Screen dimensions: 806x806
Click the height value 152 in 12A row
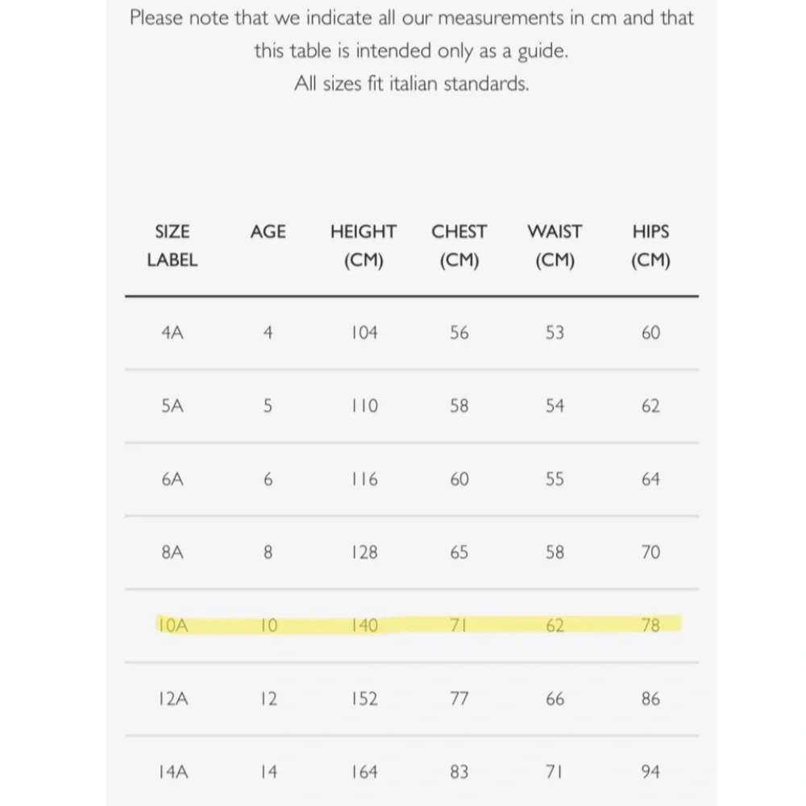(364, 699)
